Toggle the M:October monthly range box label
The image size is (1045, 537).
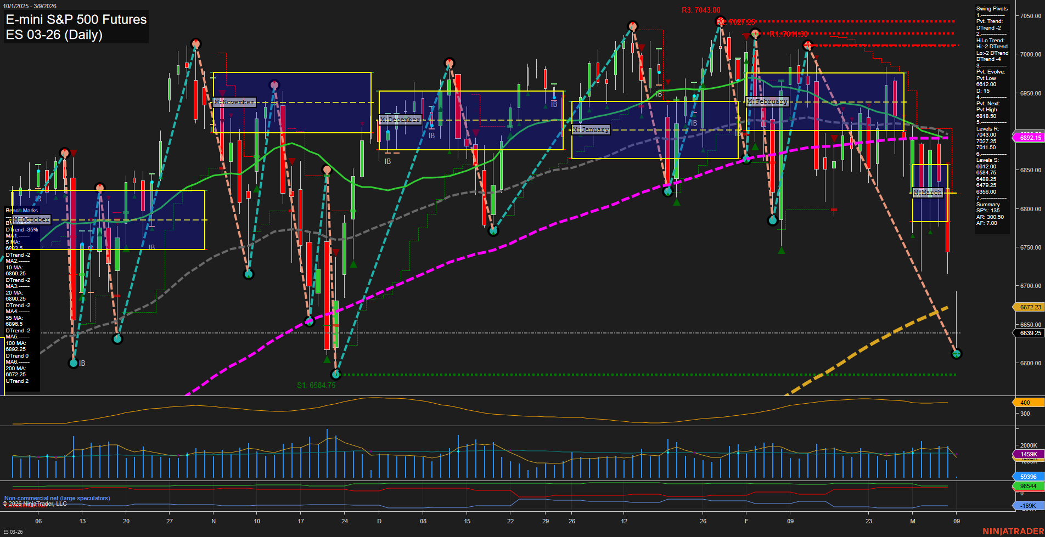(31, 219)
